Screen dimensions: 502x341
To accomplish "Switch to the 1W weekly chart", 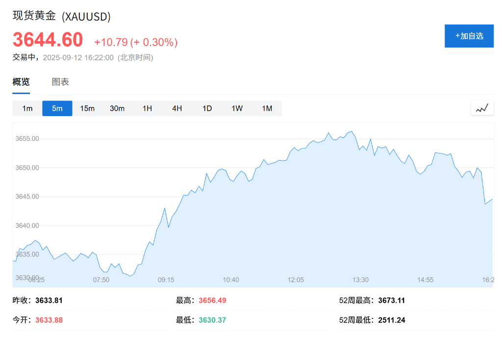I will (237, 108).
